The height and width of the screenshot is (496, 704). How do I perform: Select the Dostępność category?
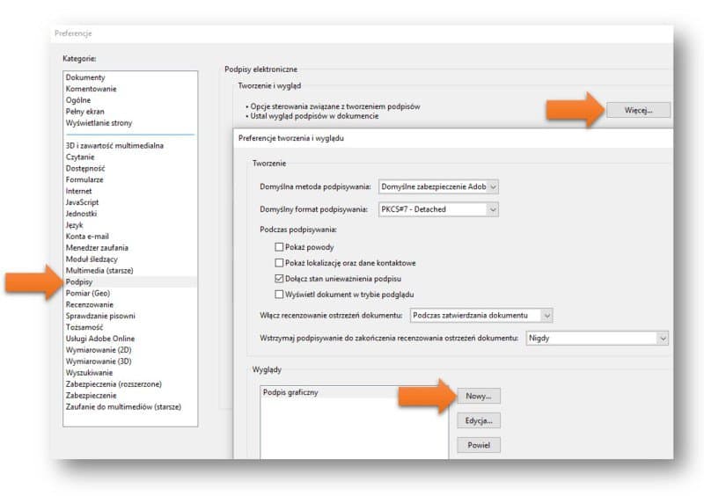coord(129,168)
